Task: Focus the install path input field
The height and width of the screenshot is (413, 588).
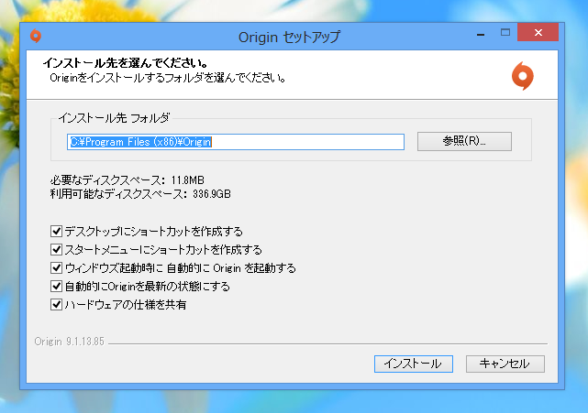Action: click(x=236, y=142)
